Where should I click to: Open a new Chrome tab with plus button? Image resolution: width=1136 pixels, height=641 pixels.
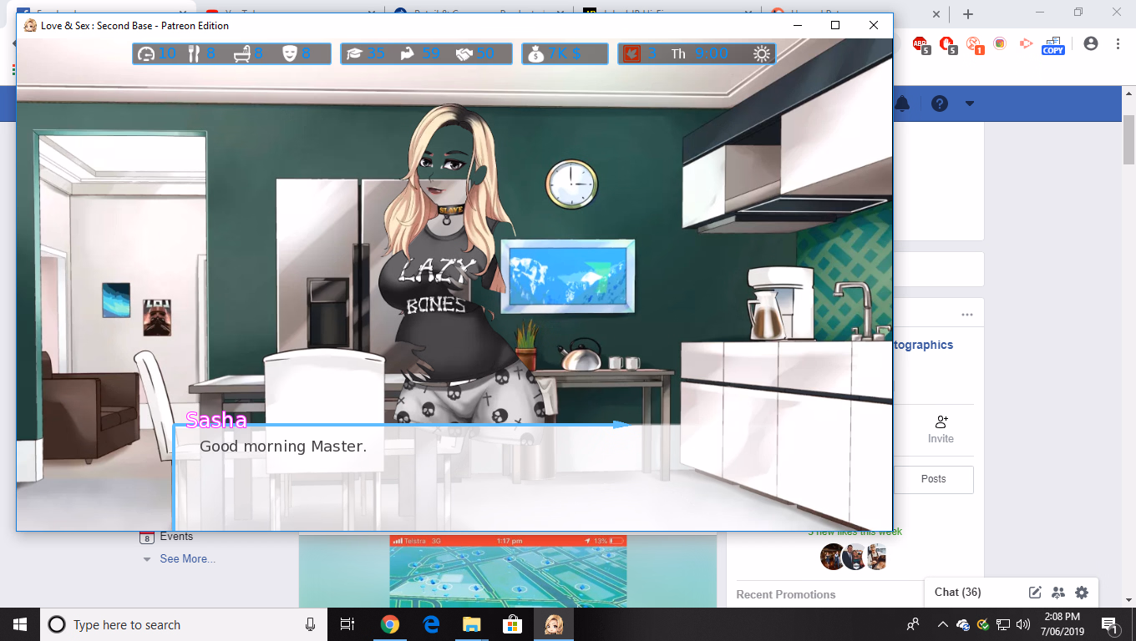(967, 14)
